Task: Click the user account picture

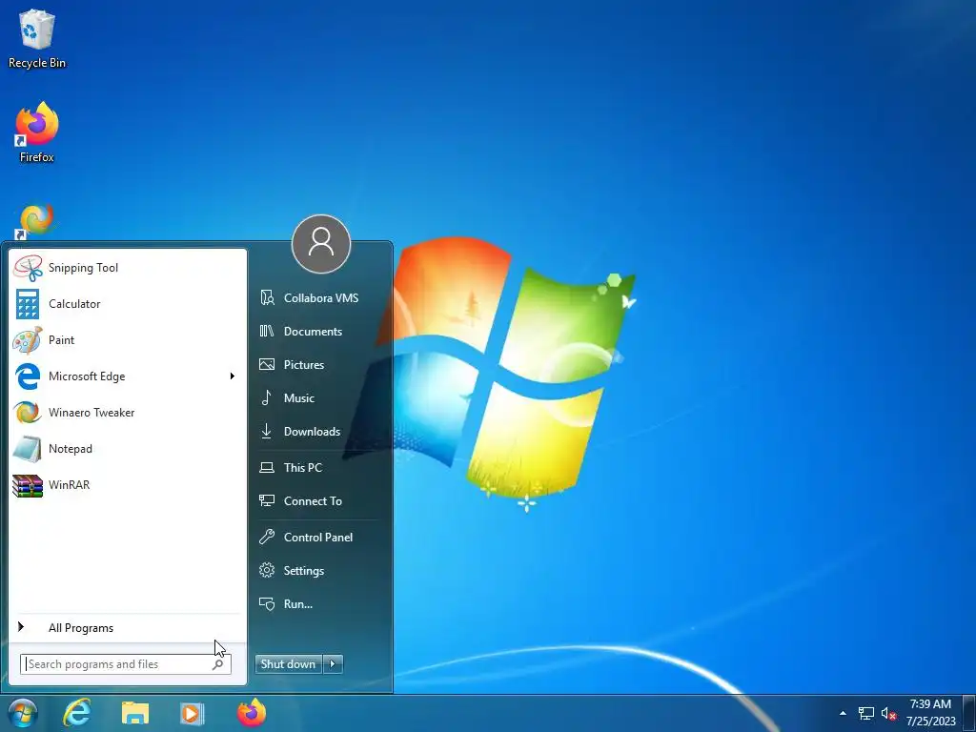Action: click(x=321, y=244)
